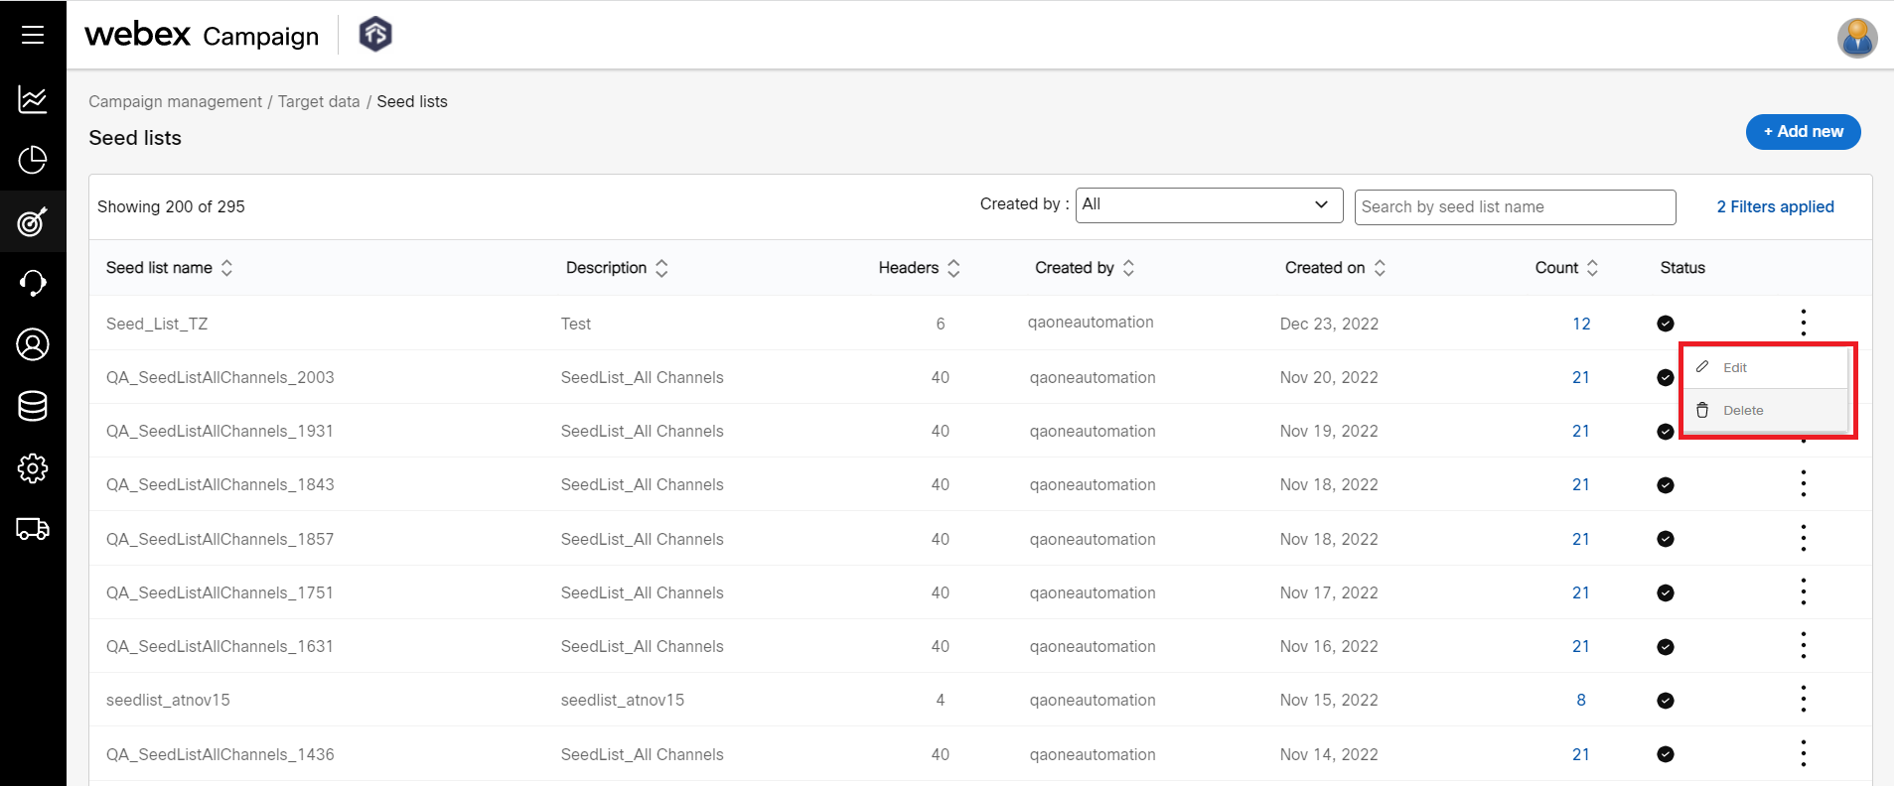Click the Status column header
The image size is (1900, 786).
(x=1682, y=268)
